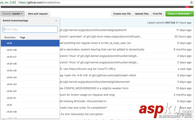This screenshot has width=194, height=120.
Task: Open commit about LinuxTV URLs
Action: coord(88,69)
